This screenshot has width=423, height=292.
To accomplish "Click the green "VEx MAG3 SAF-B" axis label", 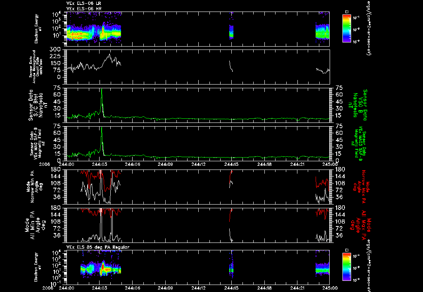I will tap(360, 144).
